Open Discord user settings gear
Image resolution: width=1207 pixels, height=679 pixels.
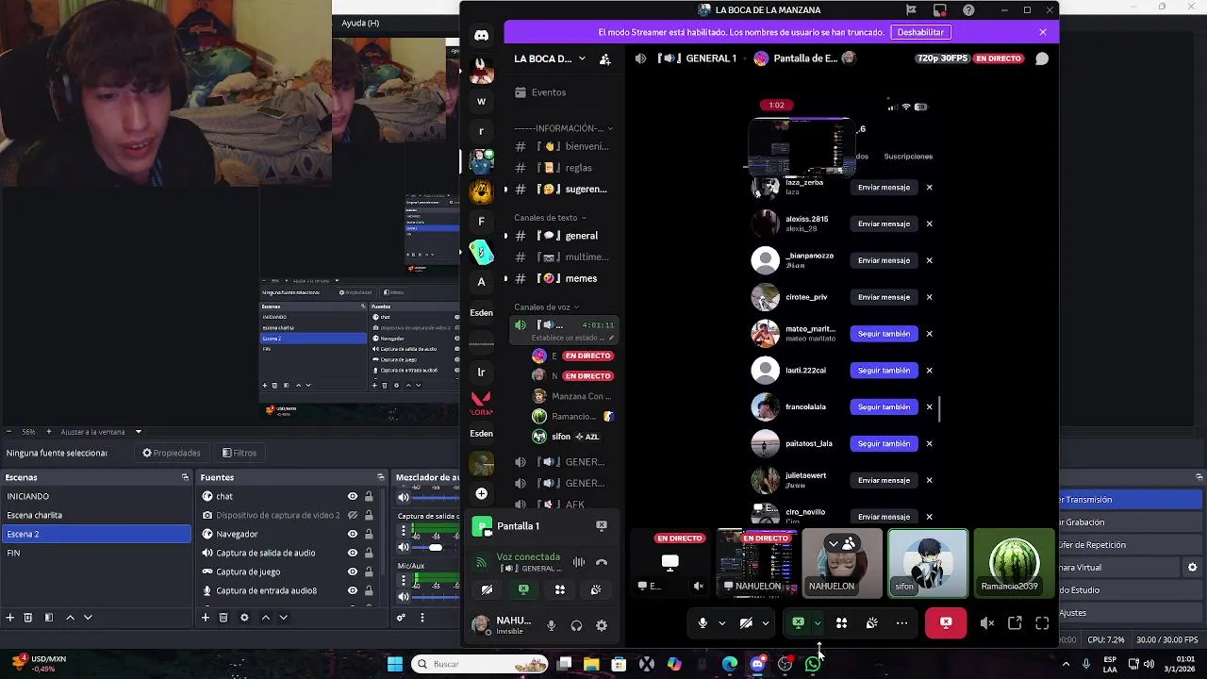point(602,625)
